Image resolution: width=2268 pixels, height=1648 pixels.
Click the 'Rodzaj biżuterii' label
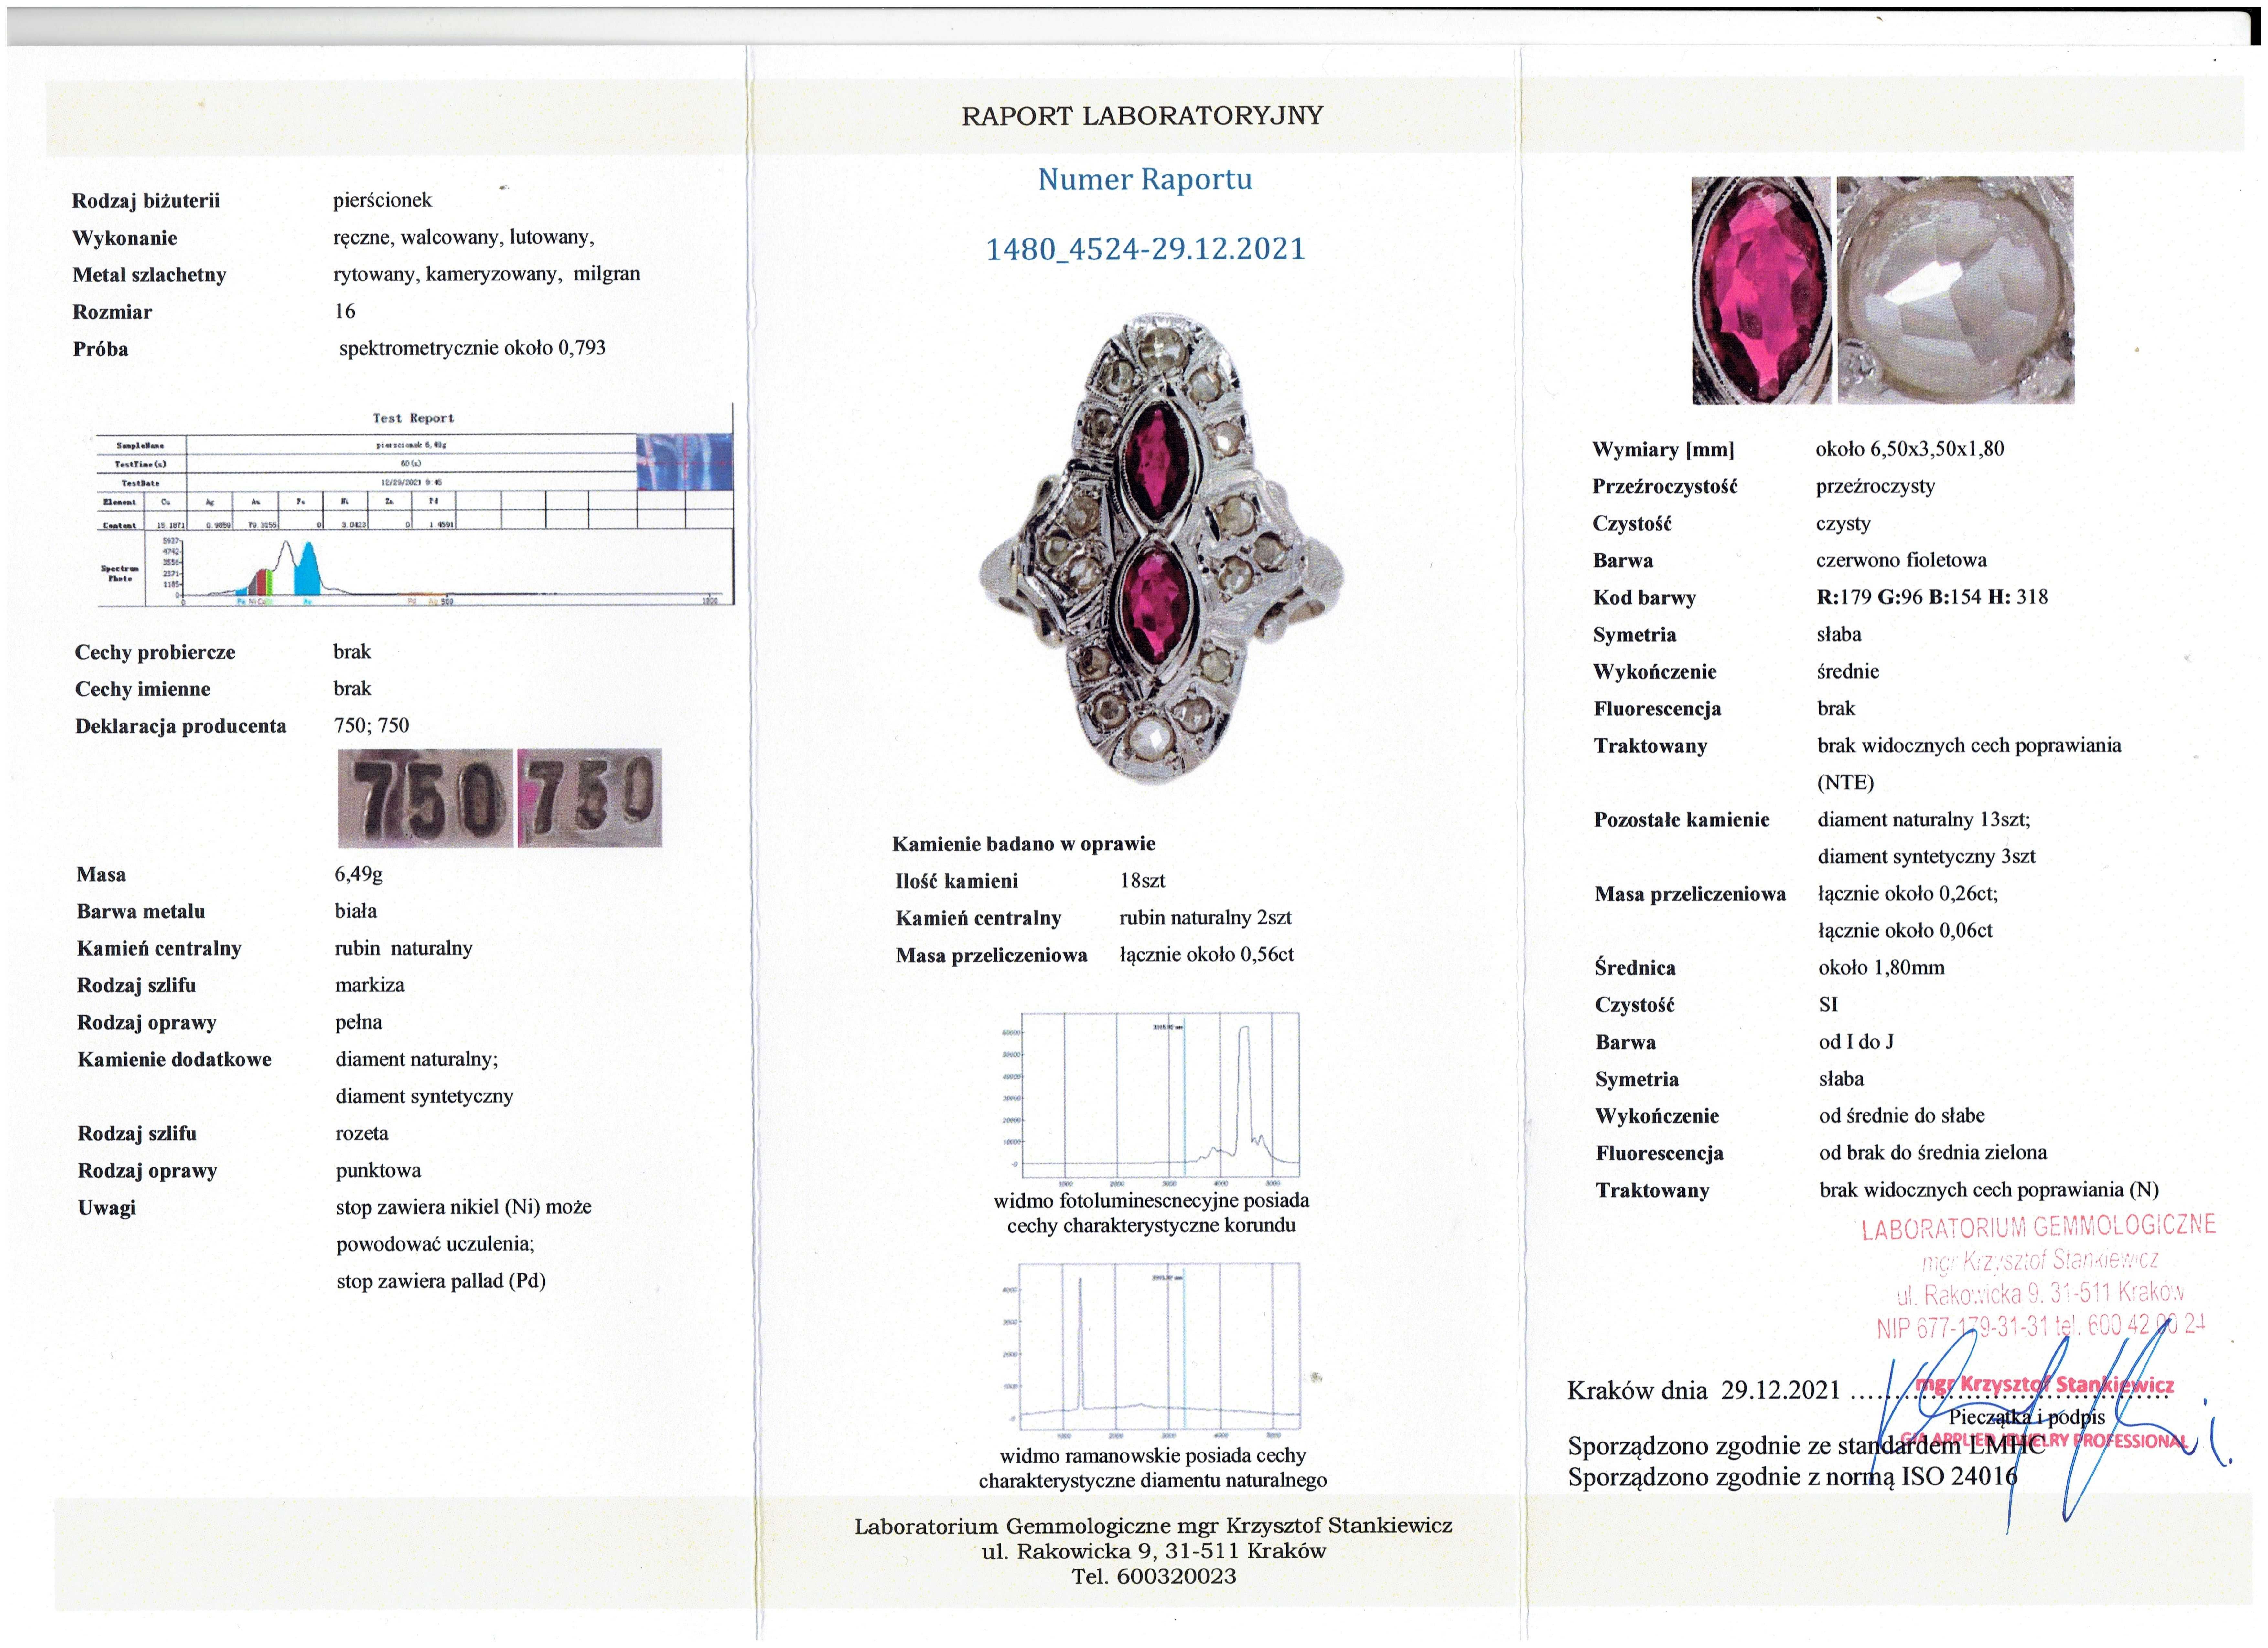pyautogui.click(x=146, y=201)
